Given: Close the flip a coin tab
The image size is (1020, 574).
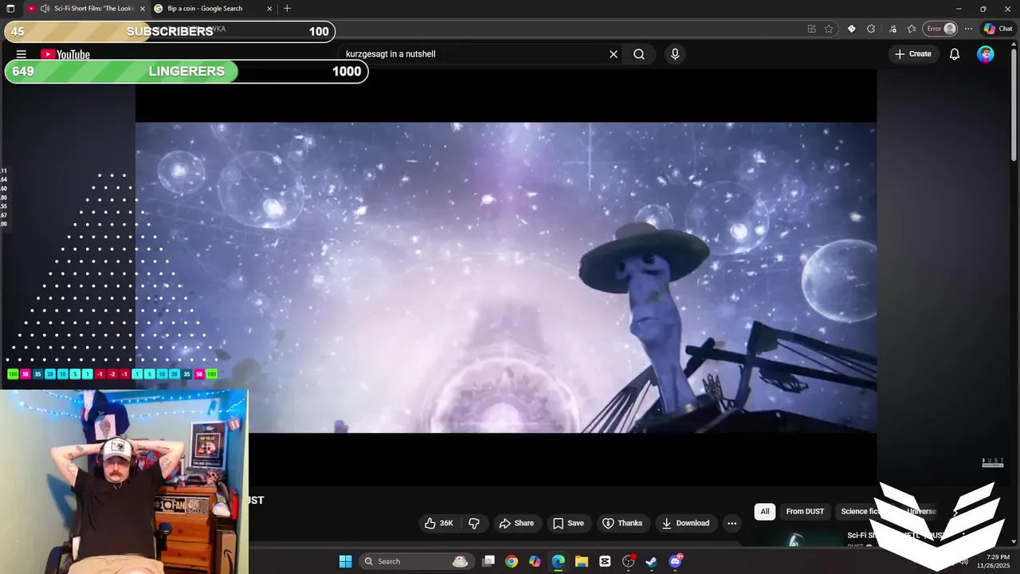Looking at the screenshot, I should pos(269,9).
